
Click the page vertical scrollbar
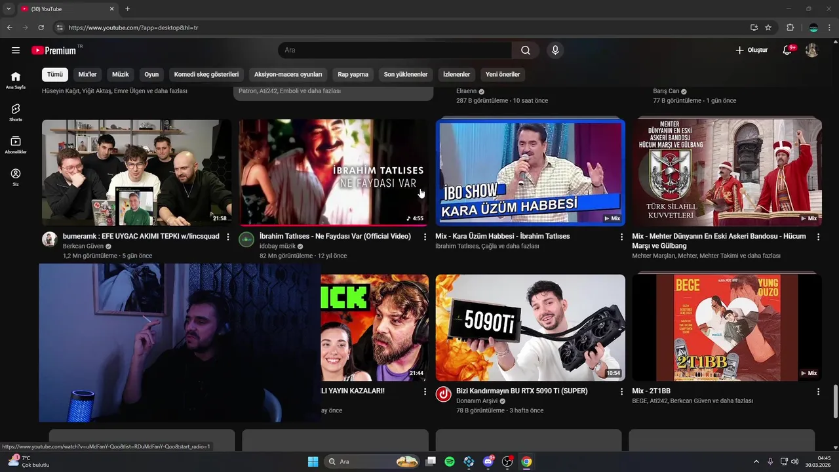[x=836, y=401]
